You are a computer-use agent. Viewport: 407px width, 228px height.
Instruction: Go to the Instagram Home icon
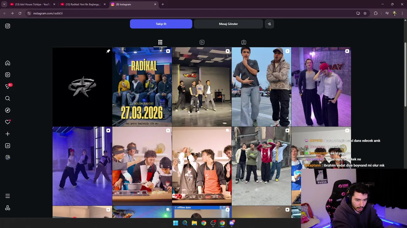tap(8, 63)
